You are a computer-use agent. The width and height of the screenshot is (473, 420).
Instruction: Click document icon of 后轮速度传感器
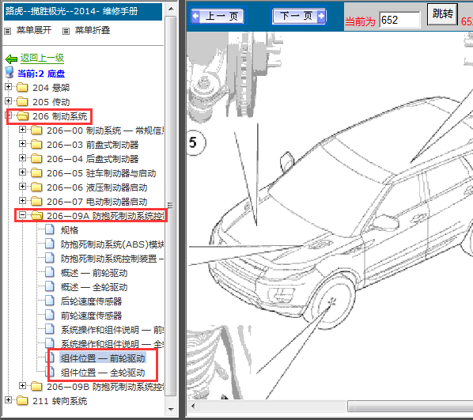(50, 301)
